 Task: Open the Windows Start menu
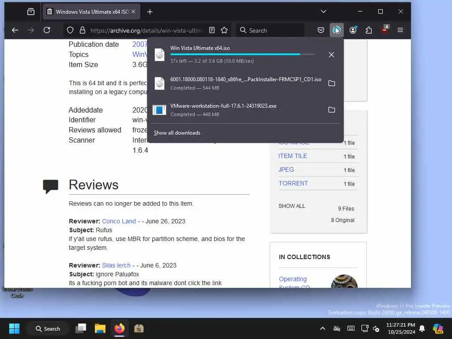14,328
